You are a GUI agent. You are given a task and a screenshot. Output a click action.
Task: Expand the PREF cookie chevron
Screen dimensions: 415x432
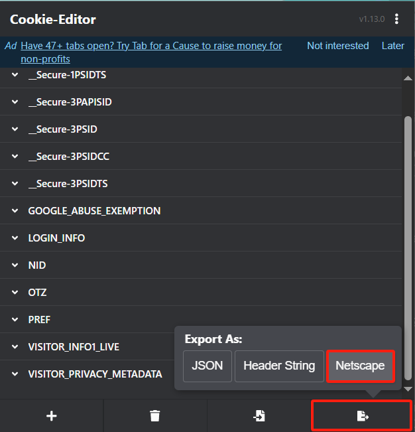click(x=15, y=320)
